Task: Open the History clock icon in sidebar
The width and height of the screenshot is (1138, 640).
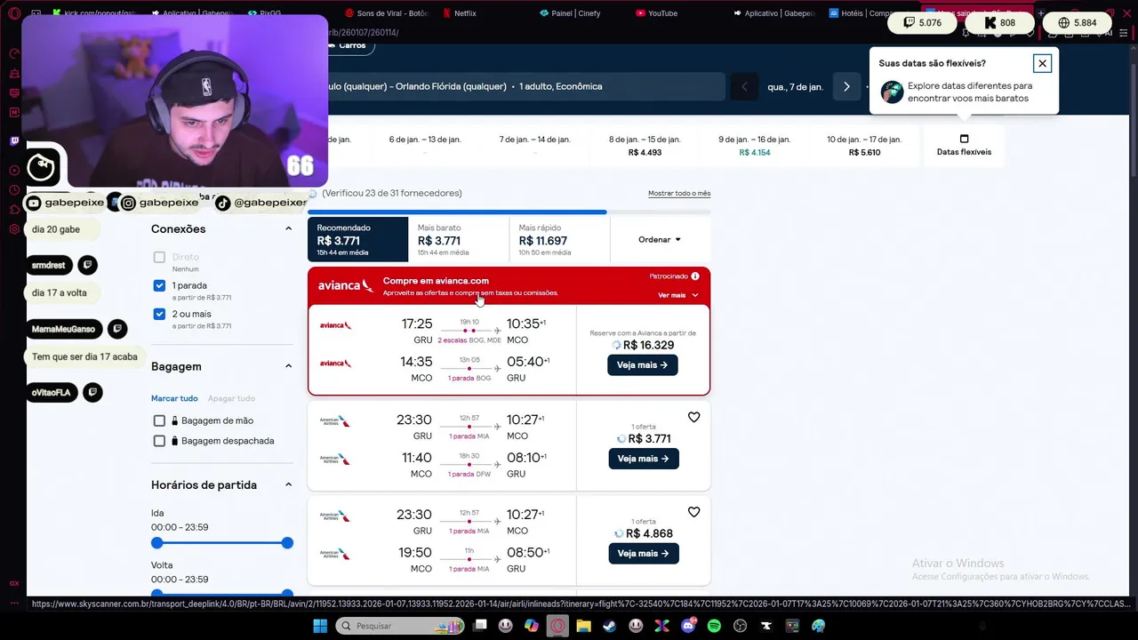Action: click(x=14, y=189)
